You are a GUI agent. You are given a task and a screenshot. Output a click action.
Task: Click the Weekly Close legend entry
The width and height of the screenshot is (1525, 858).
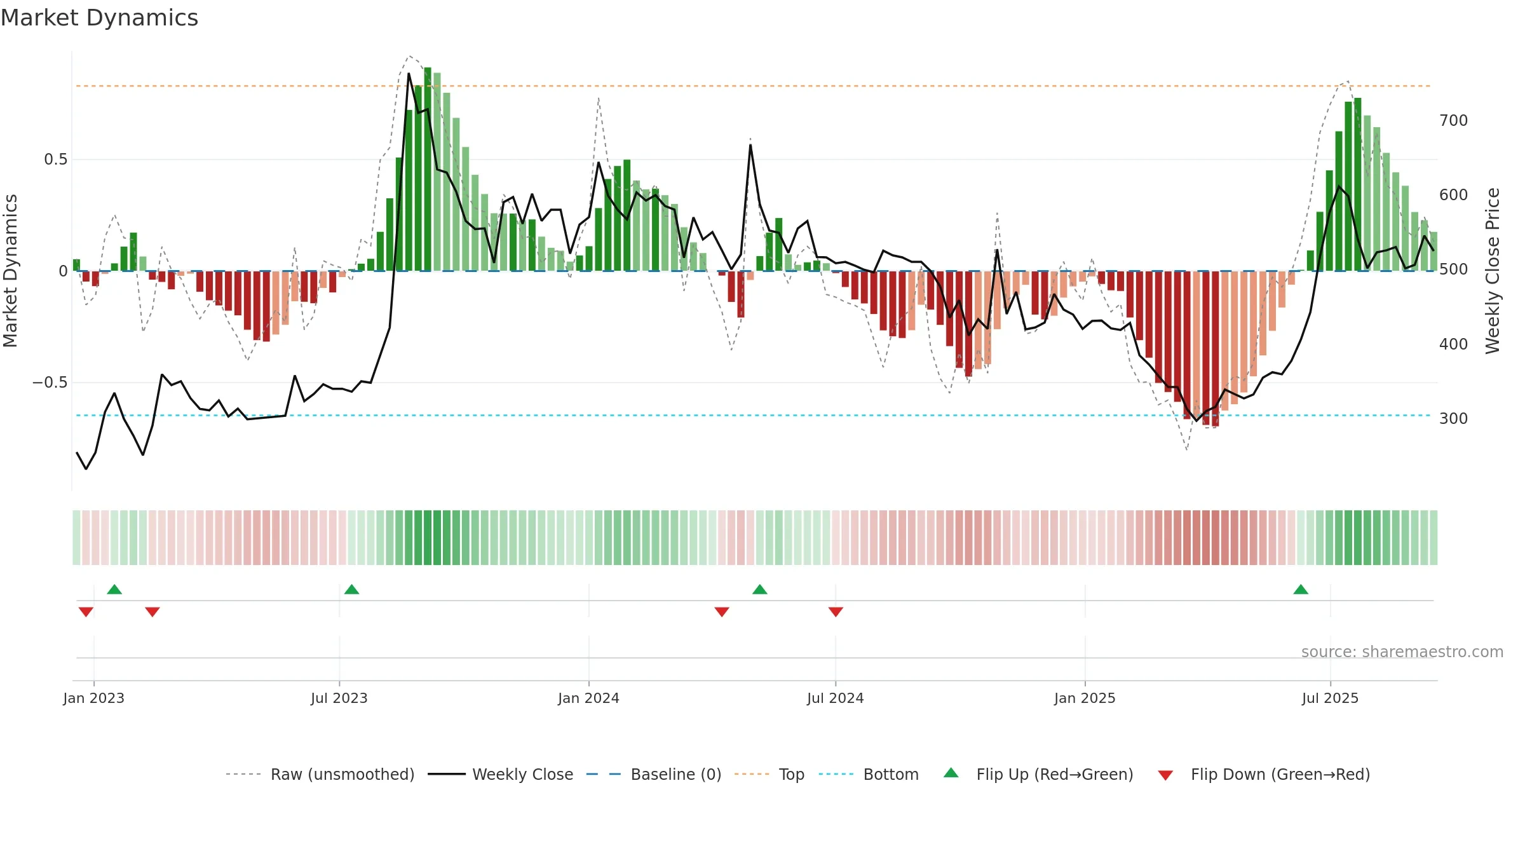[500, 774]
